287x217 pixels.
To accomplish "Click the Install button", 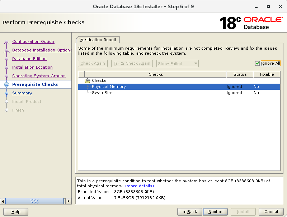I will [x=243, y=212].
